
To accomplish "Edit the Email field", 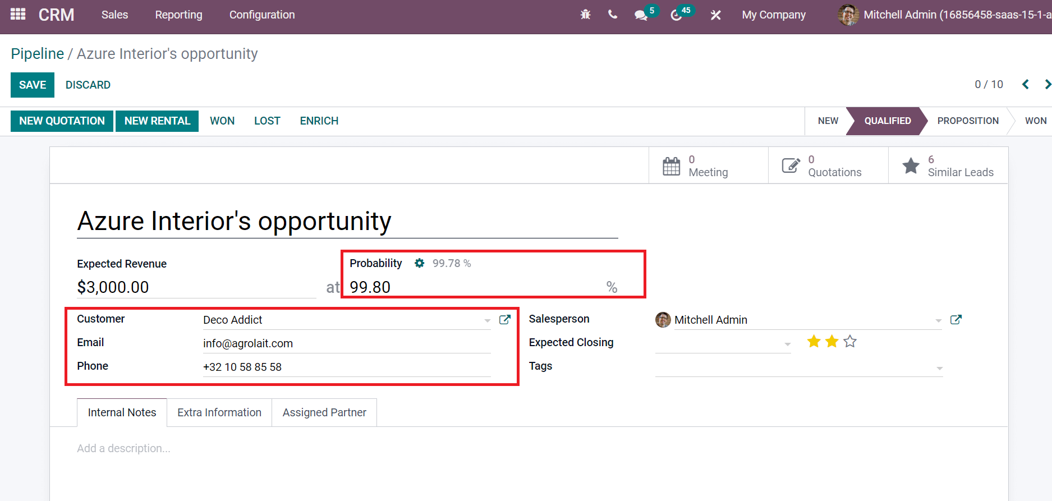I will pos(347,343).
